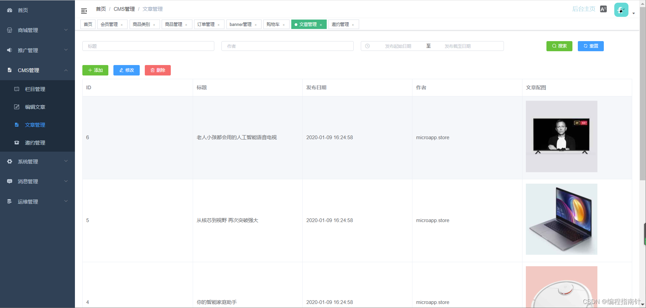Open 邀约管理 in the sidebar
Screen dimensions: 646x308
(37, 143)
